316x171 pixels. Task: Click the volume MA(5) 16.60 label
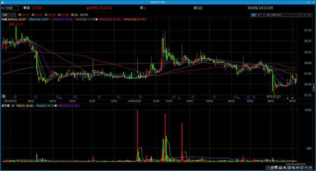point(25,106)
